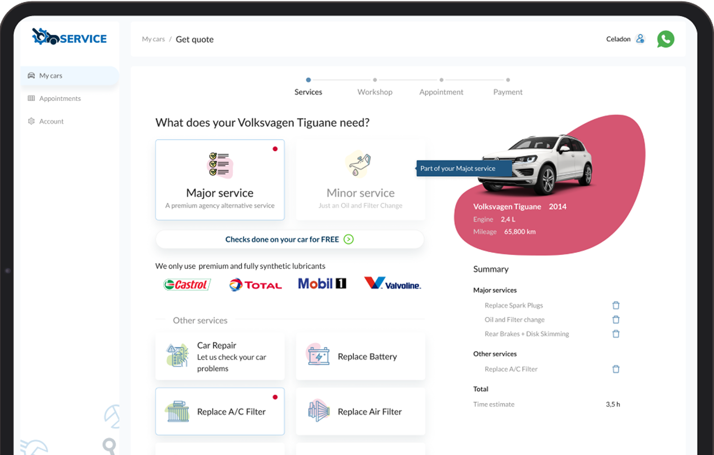
Task: Select the Replace Air Filter card
Action: point(361,411)
